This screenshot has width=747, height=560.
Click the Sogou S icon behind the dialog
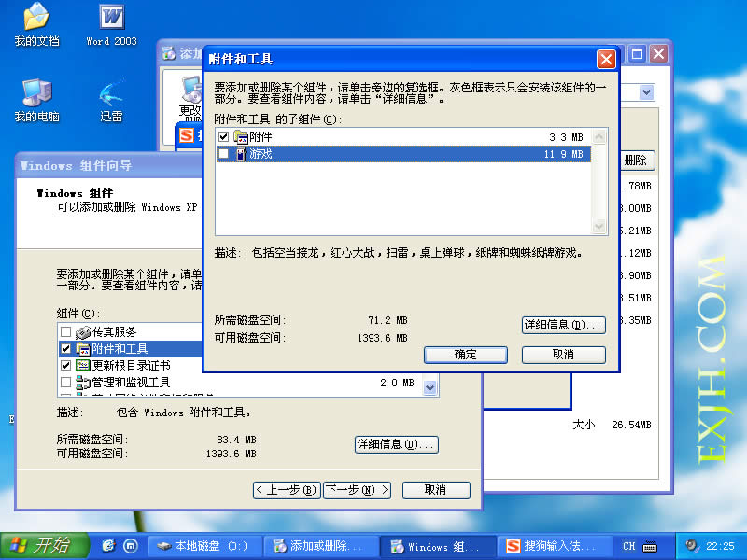click(x=186, y=135)
